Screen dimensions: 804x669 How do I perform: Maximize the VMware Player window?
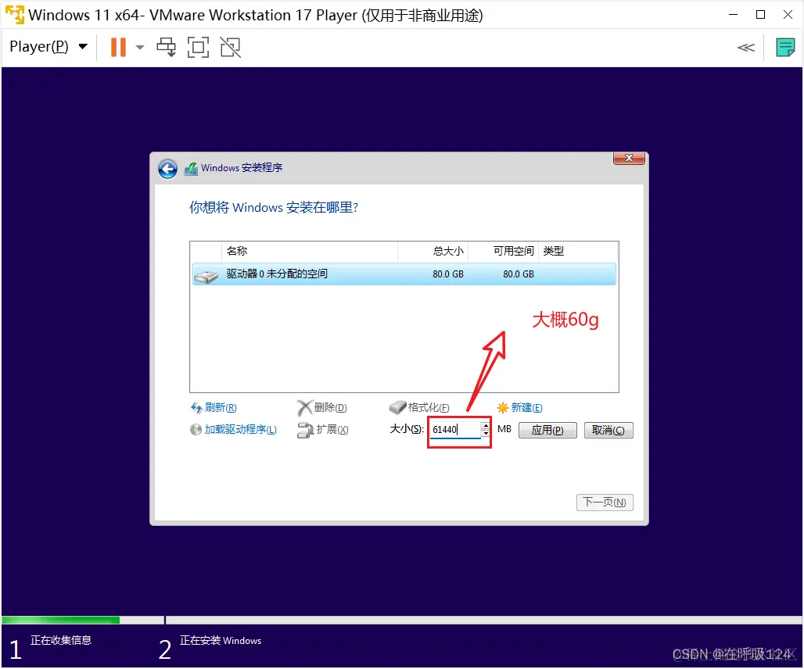pyautogui.click(x=760, y=14)
